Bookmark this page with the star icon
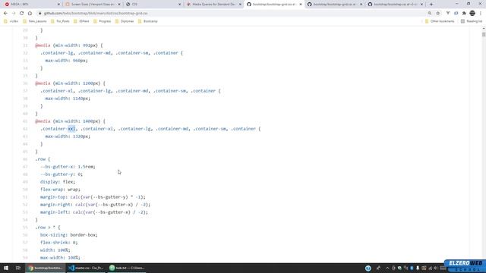 [438, 14]
